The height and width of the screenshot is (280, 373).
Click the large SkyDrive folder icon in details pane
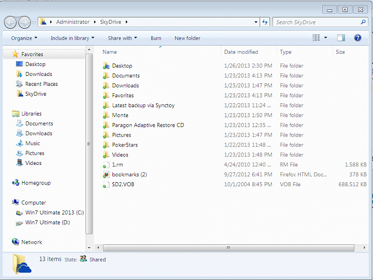click(x=22, y=264)
